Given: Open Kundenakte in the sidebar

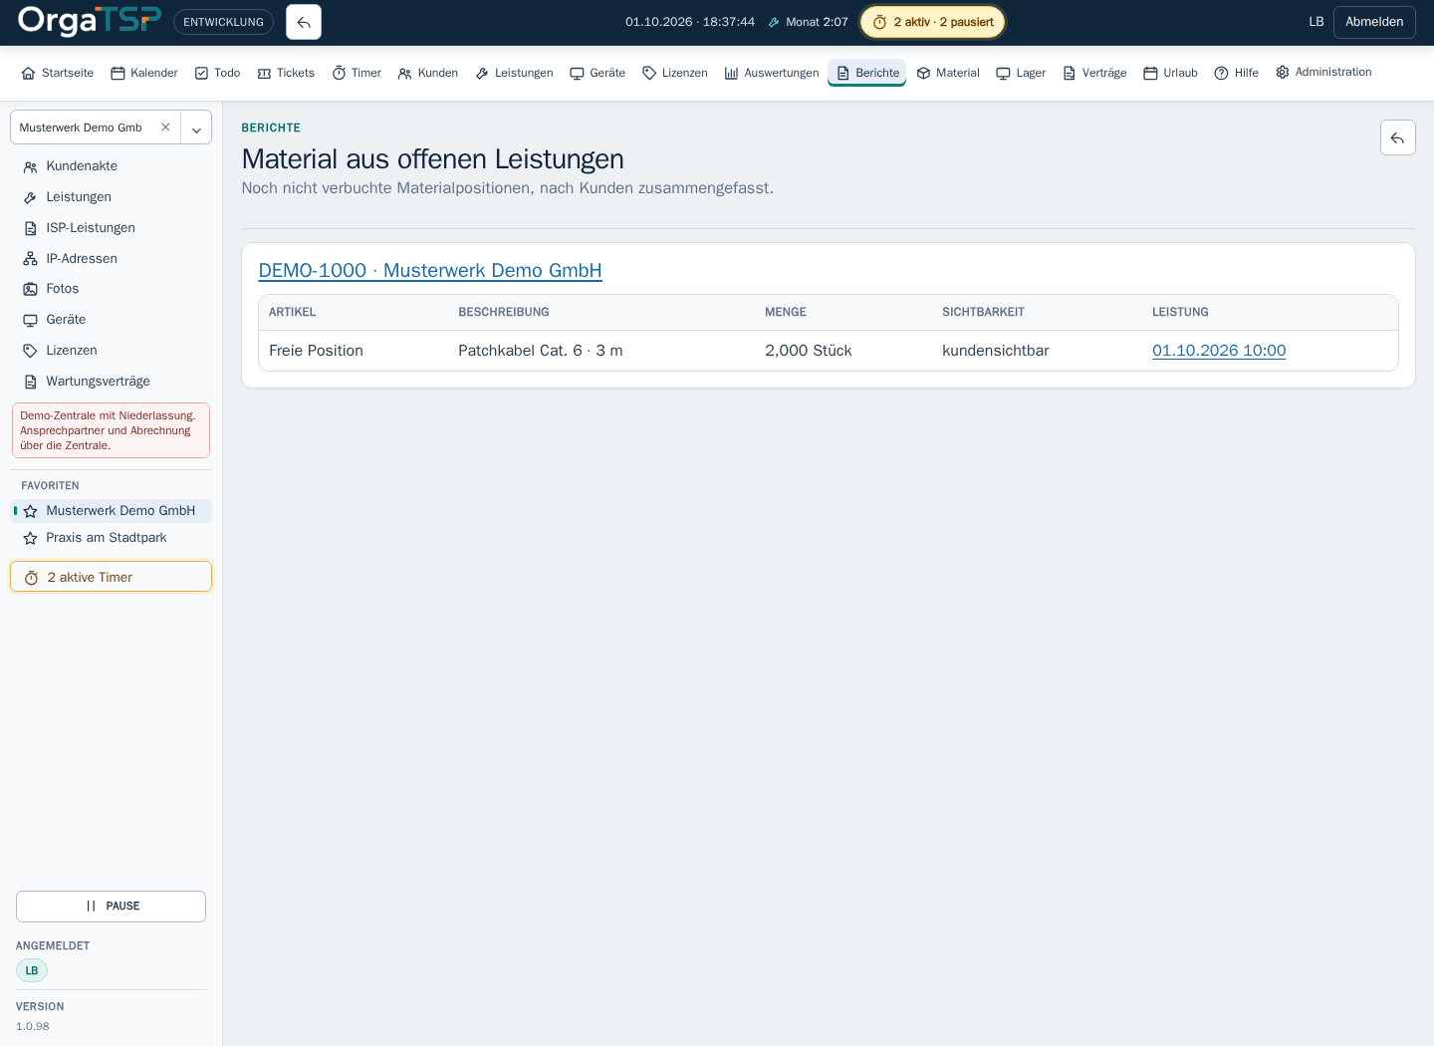Looking at the screenshot, I should [111, 166].
